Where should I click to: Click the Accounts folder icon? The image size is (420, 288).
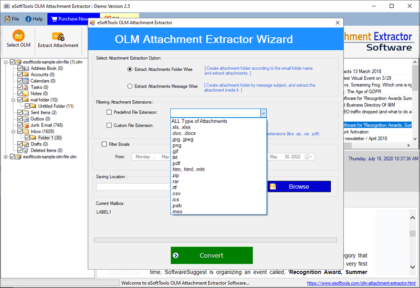26,74
